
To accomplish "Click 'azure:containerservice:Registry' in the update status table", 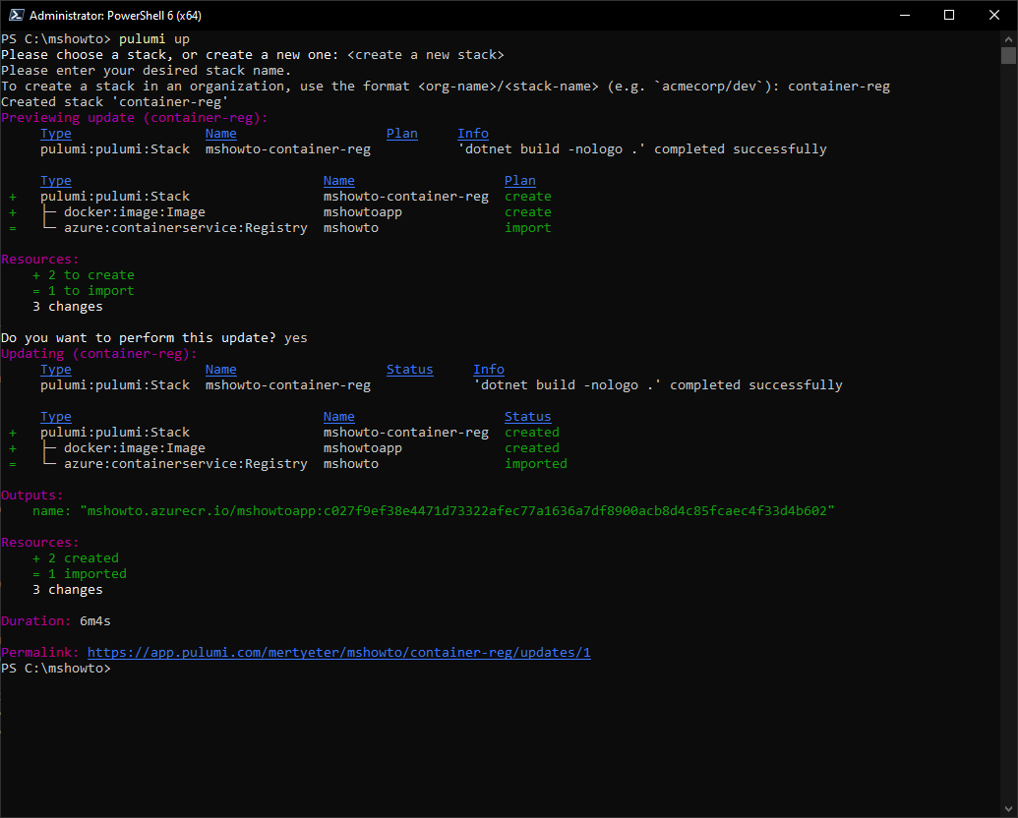I will pyautogui.click(x=186, y=463).
